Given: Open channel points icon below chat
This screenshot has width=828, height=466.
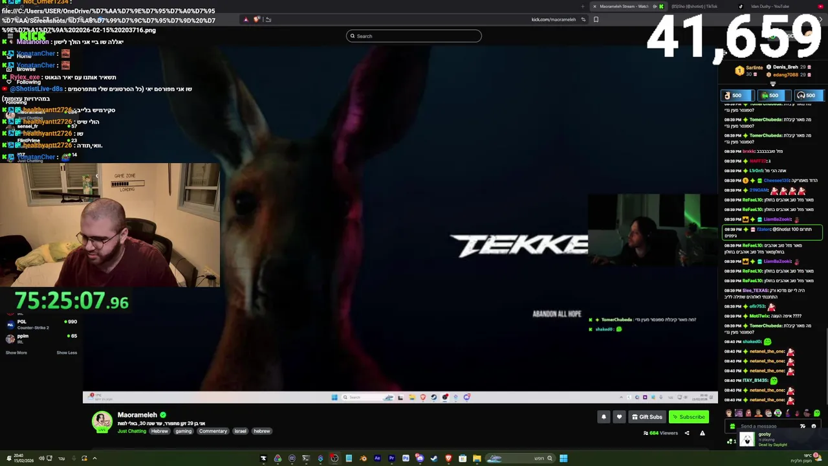Looking at the screenshot, I should pos(730,441).
